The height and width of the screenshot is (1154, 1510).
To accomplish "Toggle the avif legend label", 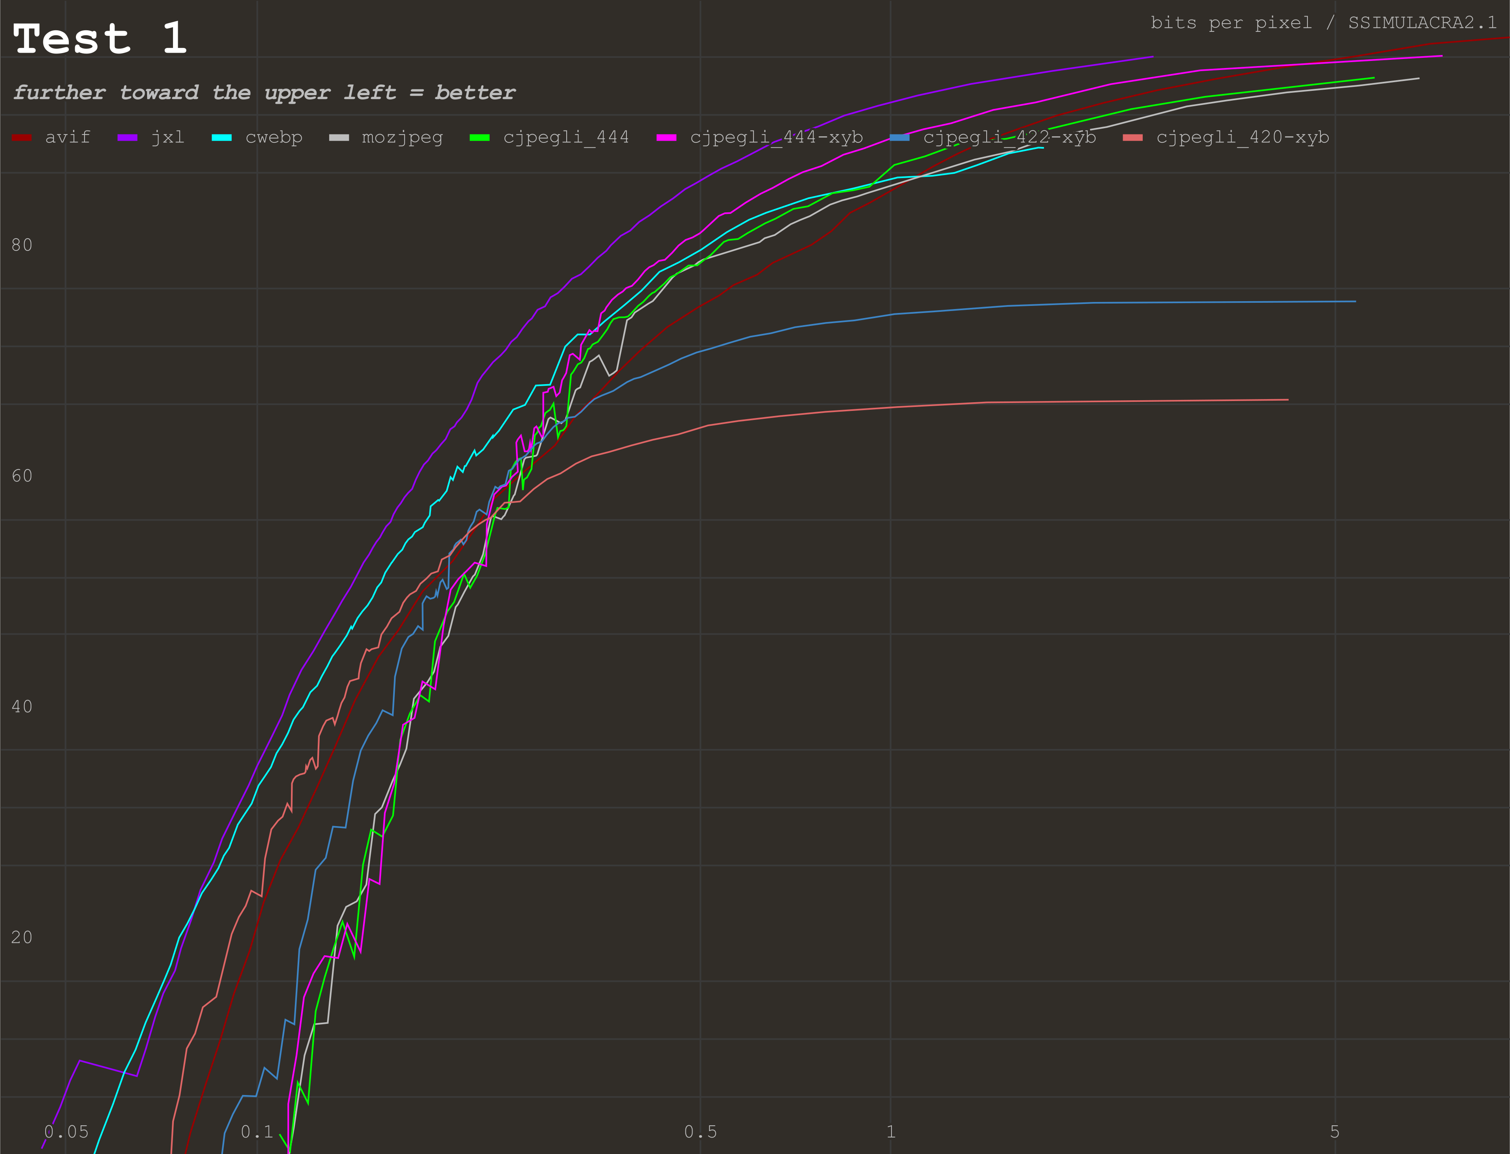I will (67, 137).
